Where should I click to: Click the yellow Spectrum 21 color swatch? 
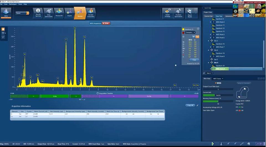point(183,29)
